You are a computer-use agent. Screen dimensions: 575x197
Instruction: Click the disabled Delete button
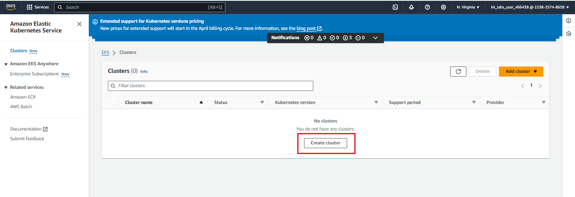(482, 72)
